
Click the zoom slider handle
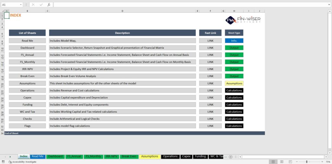pyautogui.click(x=307, y=162)
